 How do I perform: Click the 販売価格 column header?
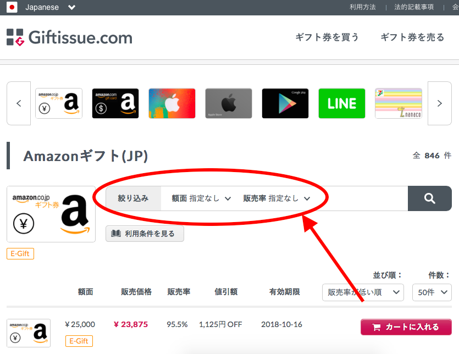(x=136, y=292)
